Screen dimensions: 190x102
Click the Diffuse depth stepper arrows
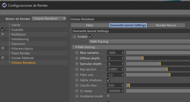click(x=123, y=58)
